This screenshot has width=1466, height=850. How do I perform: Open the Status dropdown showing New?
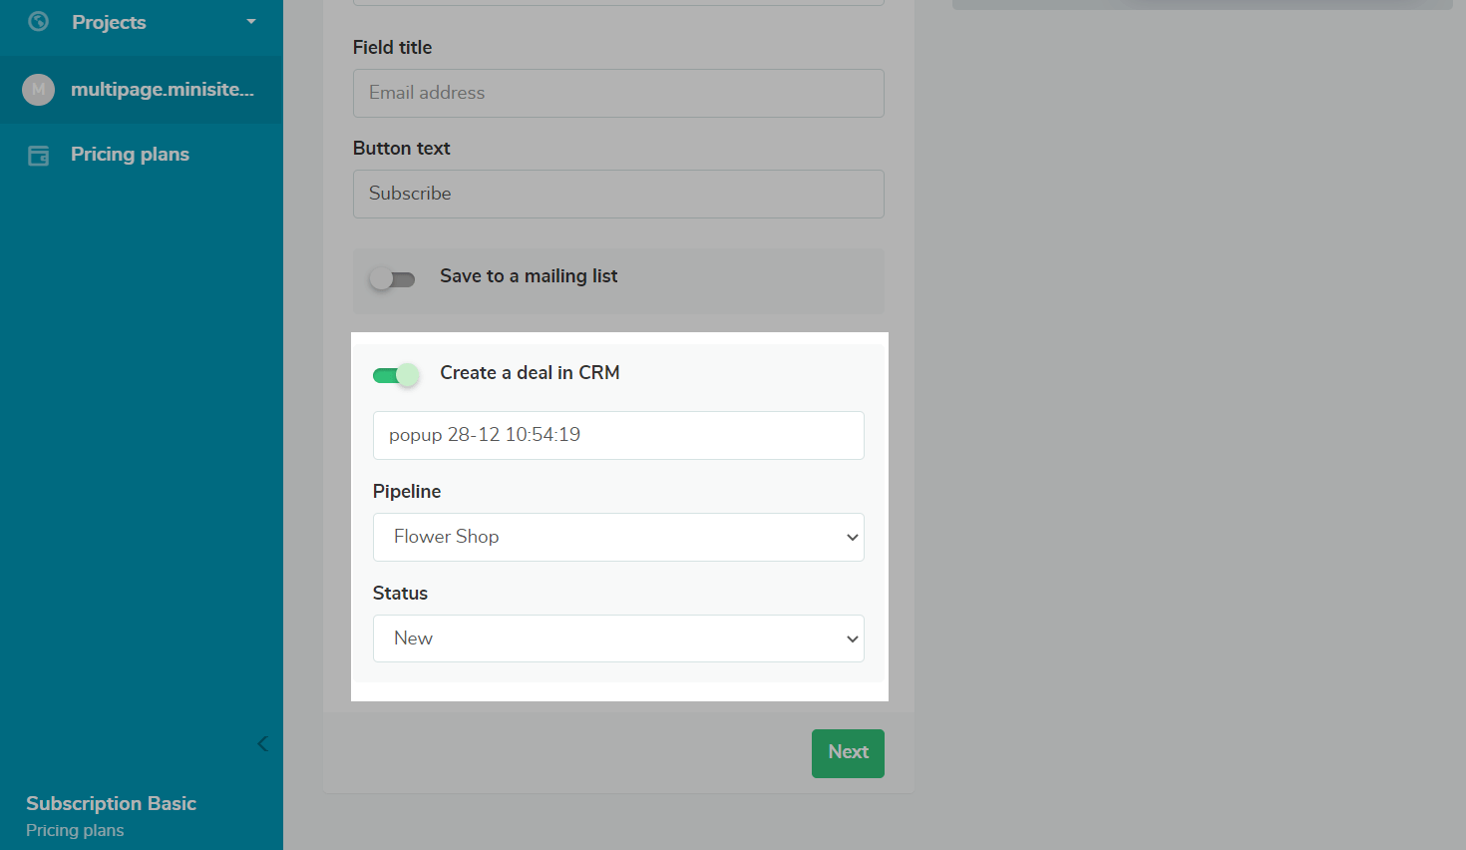tap(618, 638)
